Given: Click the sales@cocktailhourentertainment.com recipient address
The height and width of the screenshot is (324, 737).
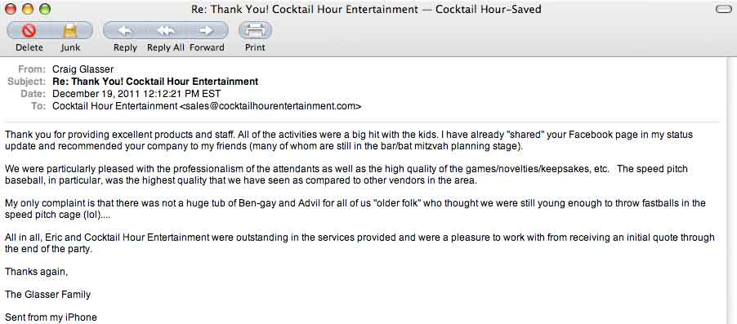Looking at the screenshot, I should tap(270, 106).
